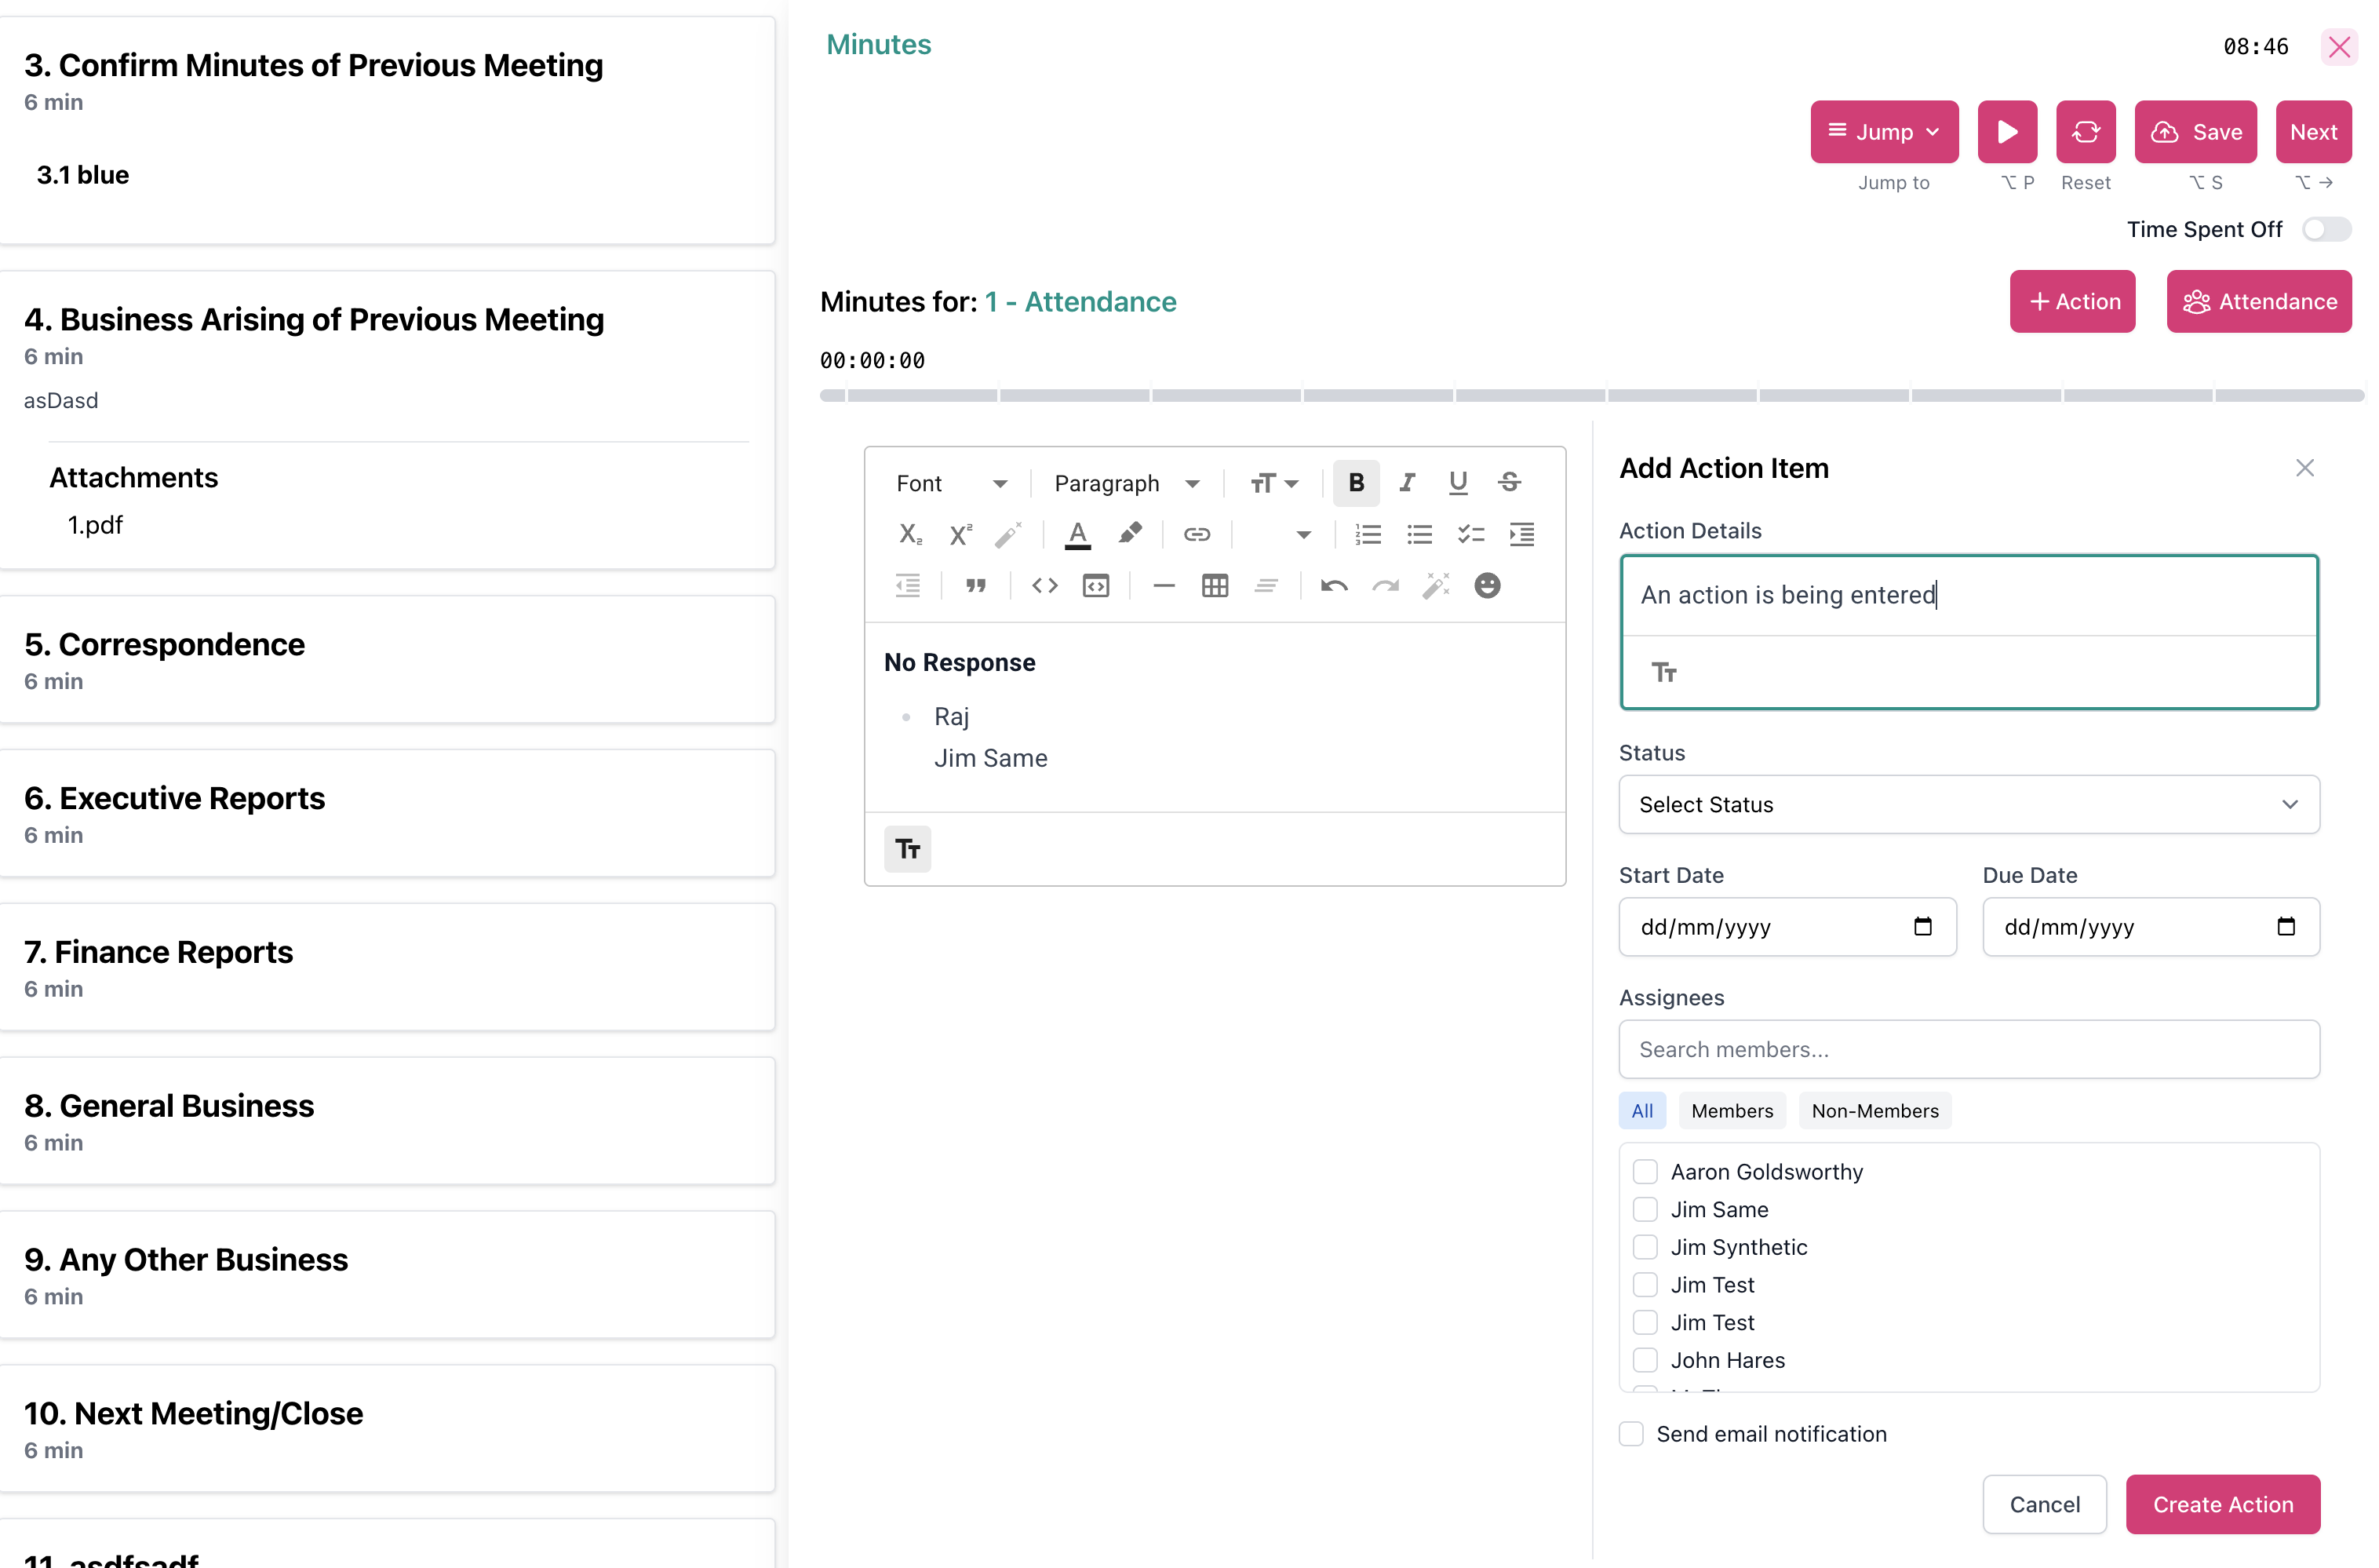Undo the last edit in the editor

(x=1335, y=585)
